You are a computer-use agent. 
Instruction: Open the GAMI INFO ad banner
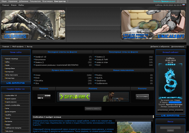[x=42, y=97]
